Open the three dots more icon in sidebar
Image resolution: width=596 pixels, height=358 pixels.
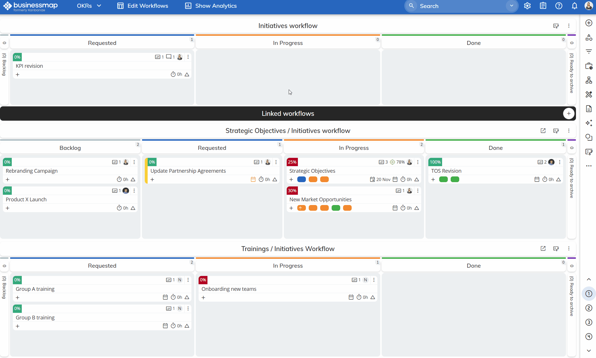[589, 166]
